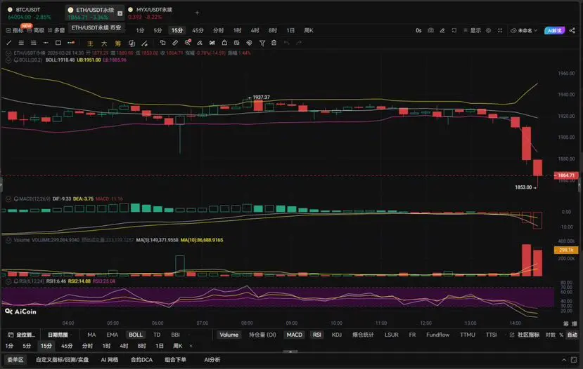
Task: Select the 周K timeframe in top bar
Action: coord(309,30)
